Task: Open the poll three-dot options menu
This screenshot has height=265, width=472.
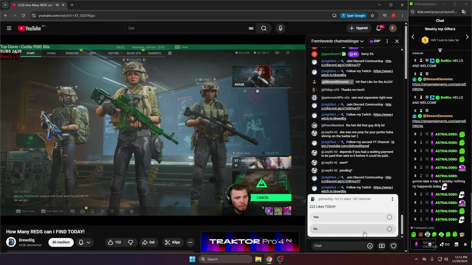Action: [392, 199]
